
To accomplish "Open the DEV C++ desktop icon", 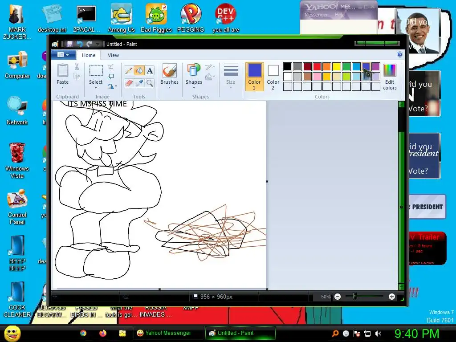I will [x=225, y=18].
